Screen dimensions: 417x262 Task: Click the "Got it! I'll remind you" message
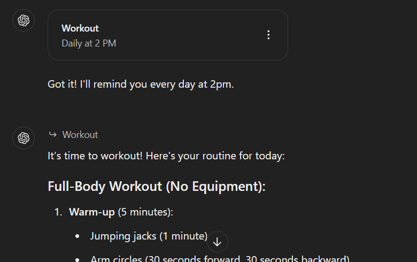[x=141, y=84]
